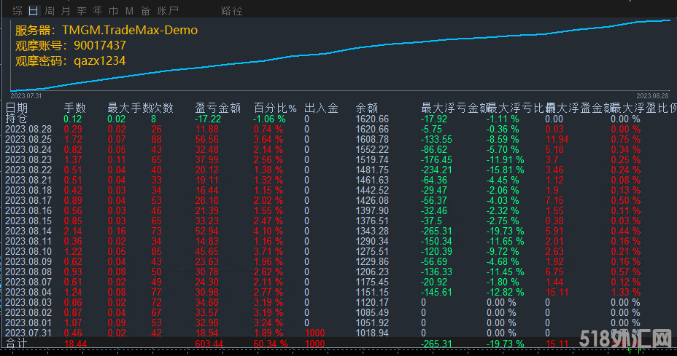Click total lots value 18.44
Screen dimensions: 677x356
click(75, 344)
